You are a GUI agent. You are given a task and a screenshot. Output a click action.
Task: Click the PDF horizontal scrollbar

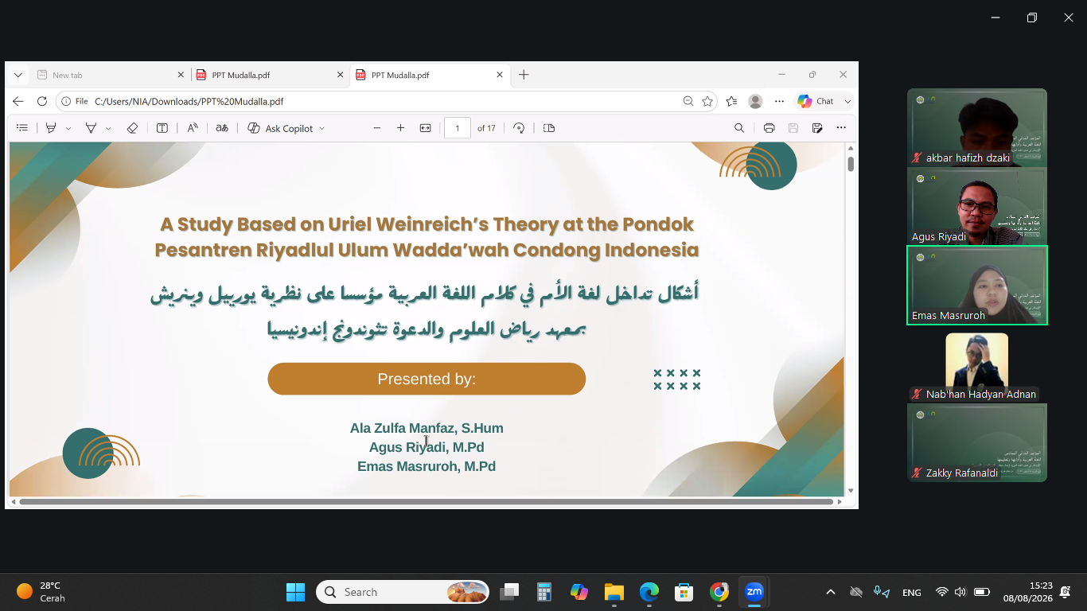(426, 502)
